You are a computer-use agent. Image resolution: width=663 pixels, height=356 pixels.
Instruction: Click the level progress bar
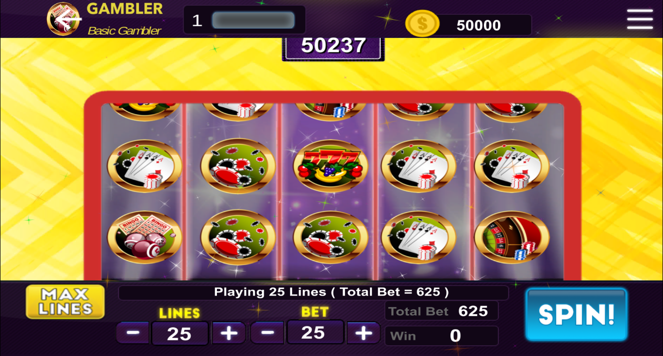[x=253, y=20]
